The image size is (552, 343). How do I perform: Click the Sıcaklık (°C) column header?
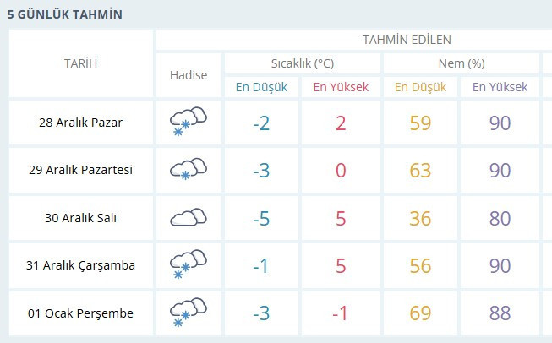302,63
